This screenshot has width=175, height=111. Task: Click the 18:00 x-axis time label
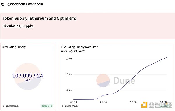pos(133,102)
